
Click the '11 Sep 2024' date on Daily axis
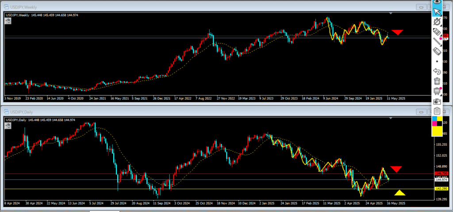162,203
